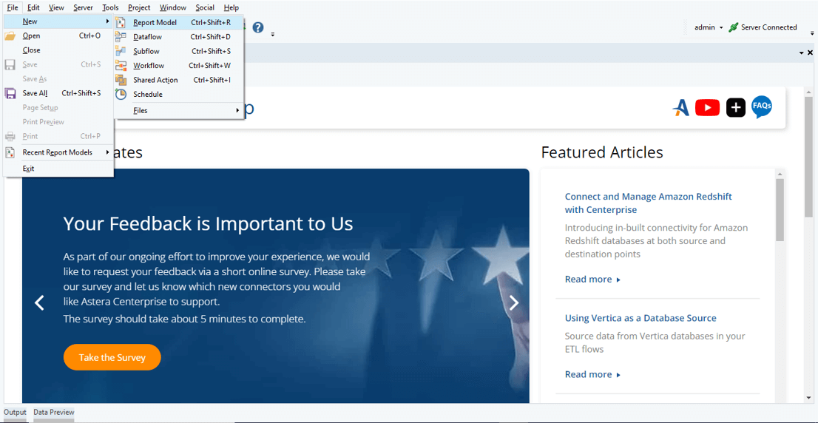
Task: Click the YouTube icon
Action: [707, 108]
